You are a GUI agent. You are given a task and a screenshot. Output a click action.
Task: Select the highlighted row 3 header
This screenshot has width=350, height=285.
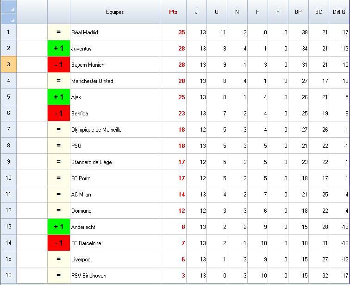8,65
